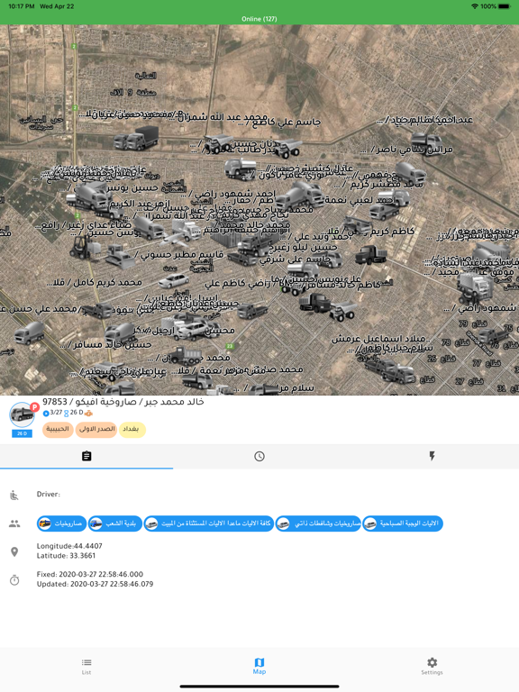Tap the احمد شمهود راضي map label
Viewport: 519px width, 692px height.
pyautogui.click(x=232, y=194)
